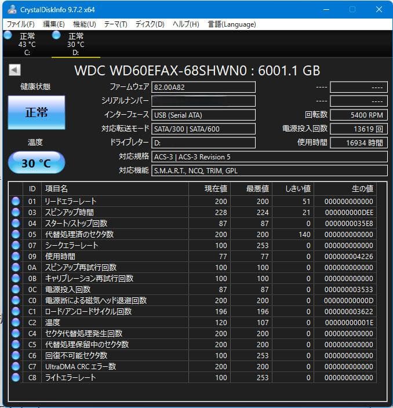
Task: Click the status orb for ID 0B row
Action: click(16, 278)
